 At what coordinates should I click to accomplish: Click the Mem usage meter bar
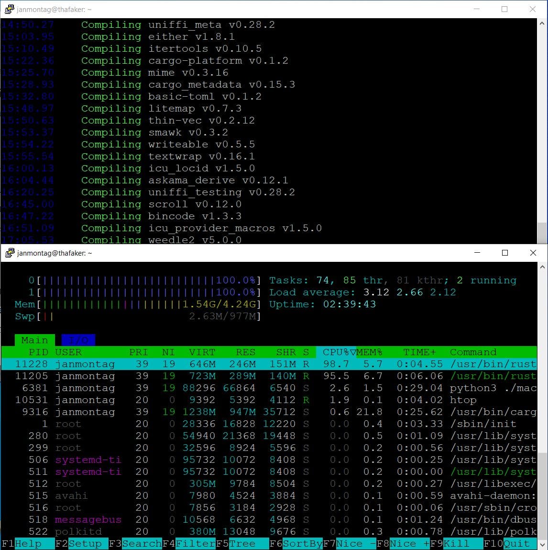coord(143,304)
